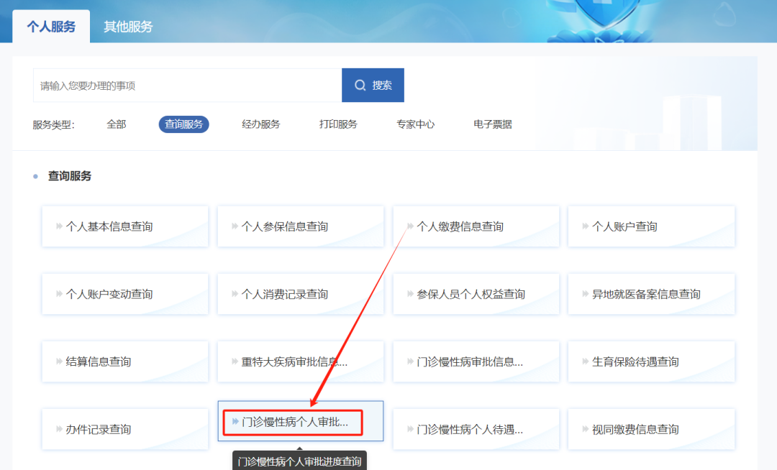Click the service search input field
Viewport: 777px width, 470px height.
[x=187, y=86]
